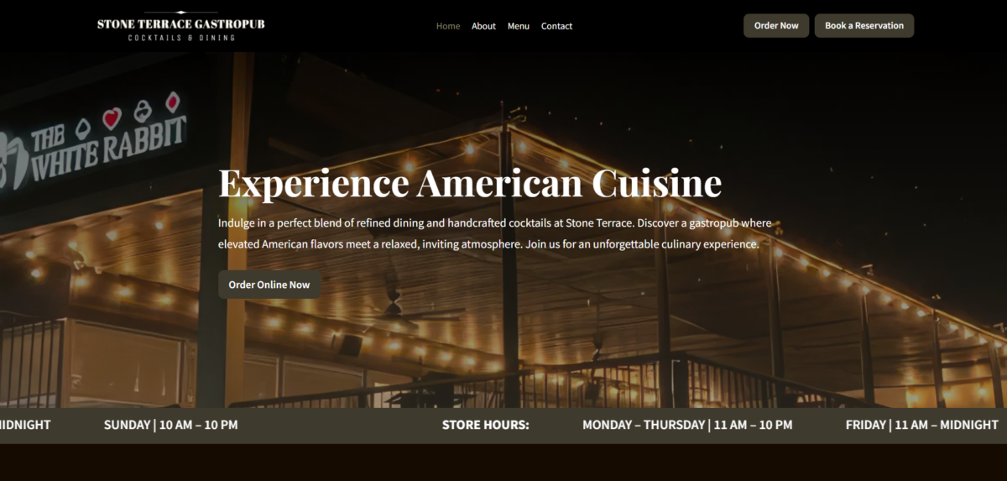This screenshot has height=481, width=1007.
Task: Select the Book a Reservation button
Action: coord(864,25)
